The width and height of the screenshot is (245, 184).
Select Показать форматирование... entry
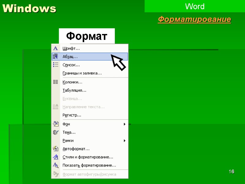tap(90, 165)
